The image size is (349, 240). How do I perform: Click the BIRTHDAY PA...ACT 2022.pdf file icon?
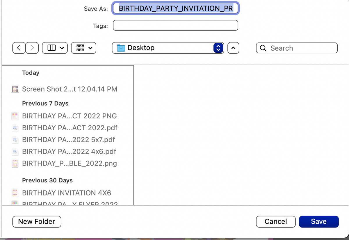click(15, 128)
